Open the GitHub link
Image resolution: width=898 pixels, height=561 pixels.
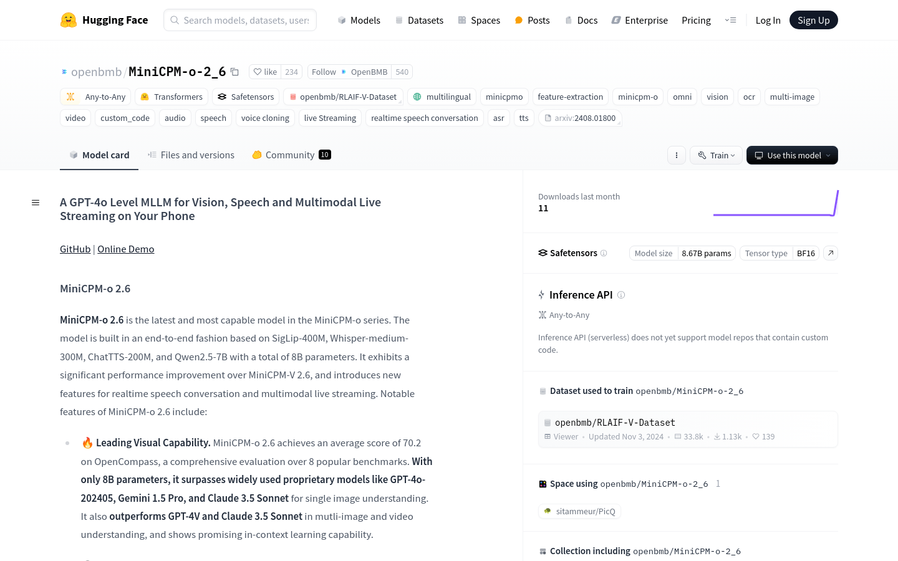75,249
